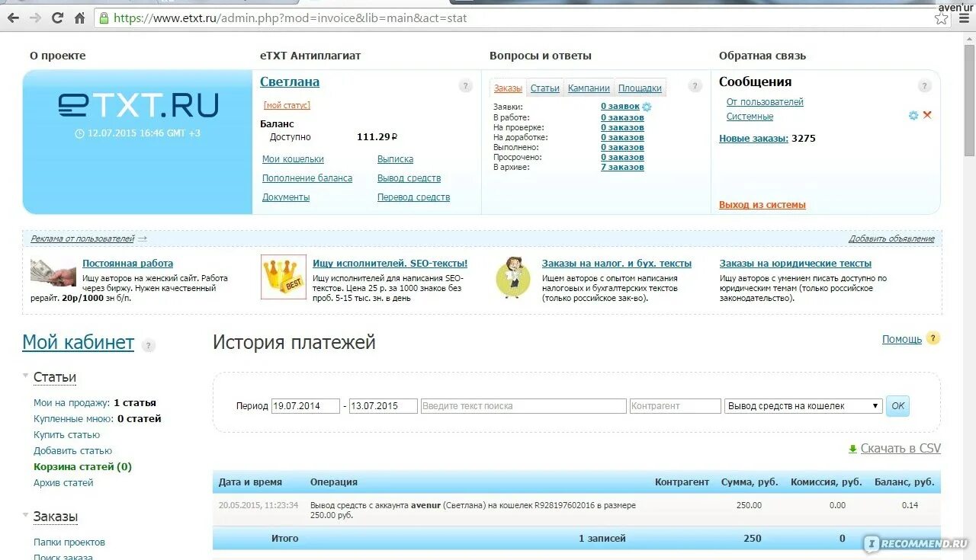Open Выписка link
The image size is (976, 560).
pos(395,159)
